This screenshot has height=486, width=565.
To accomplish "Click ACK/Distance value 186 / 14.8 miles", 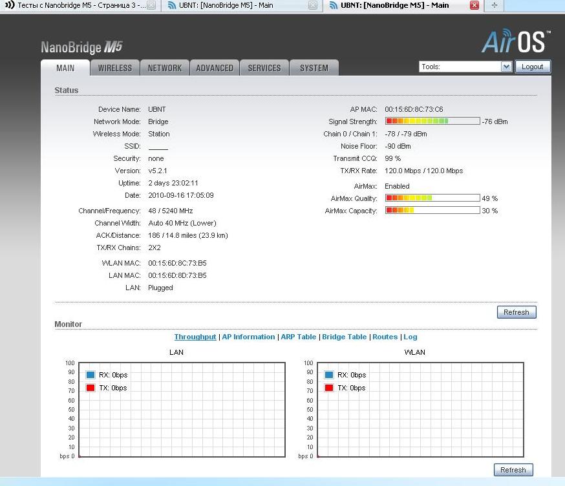I will tap(187, 235).
